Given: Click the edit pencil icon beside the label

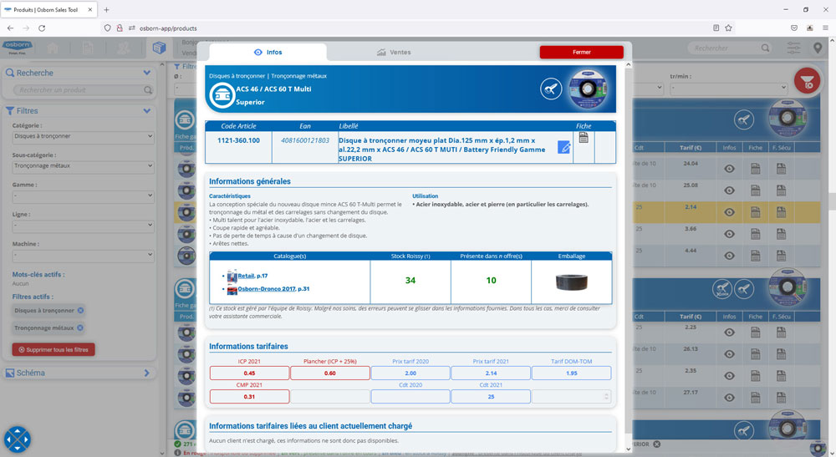Looking at the screenshot, I should tap(563, 148).
